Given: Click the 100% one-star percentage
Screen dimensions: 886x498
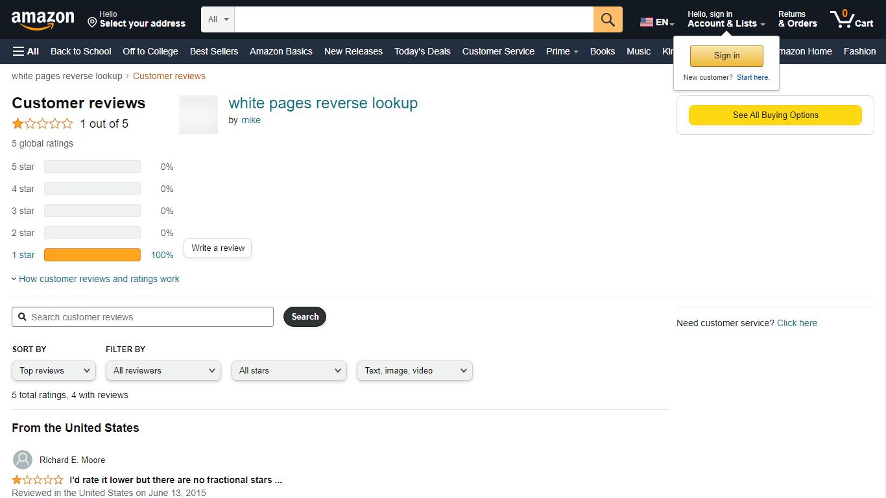Looking at the screenshot, I should 162,255.
